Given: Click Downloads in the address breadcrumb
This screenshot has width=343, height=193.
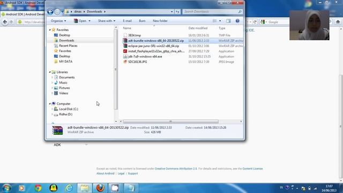Looking at the screenshot, I should pos(94,12).
